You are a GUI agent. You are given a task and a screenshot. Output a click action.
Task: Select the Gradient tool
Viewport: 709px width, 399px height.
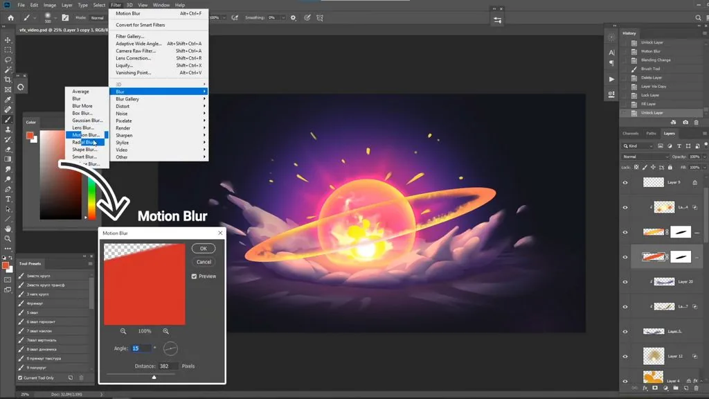click(8, 159)
